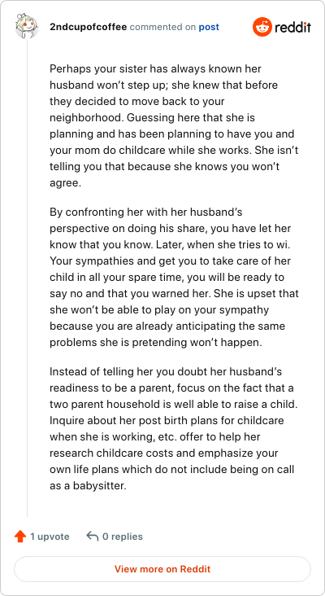
Task: Follow the blue "post" link
Action: coord(209,28)
